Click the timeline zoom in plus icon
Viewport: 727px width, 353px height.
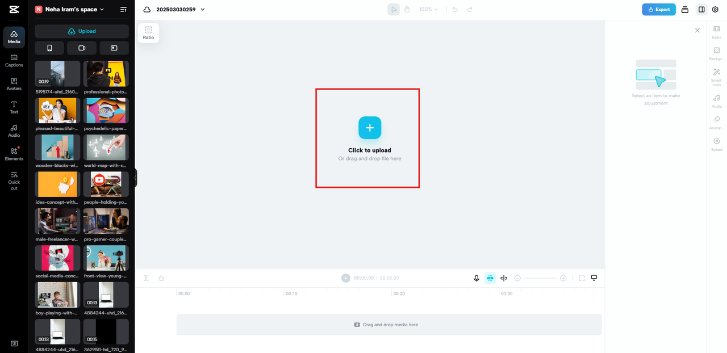tap(563, 278)
